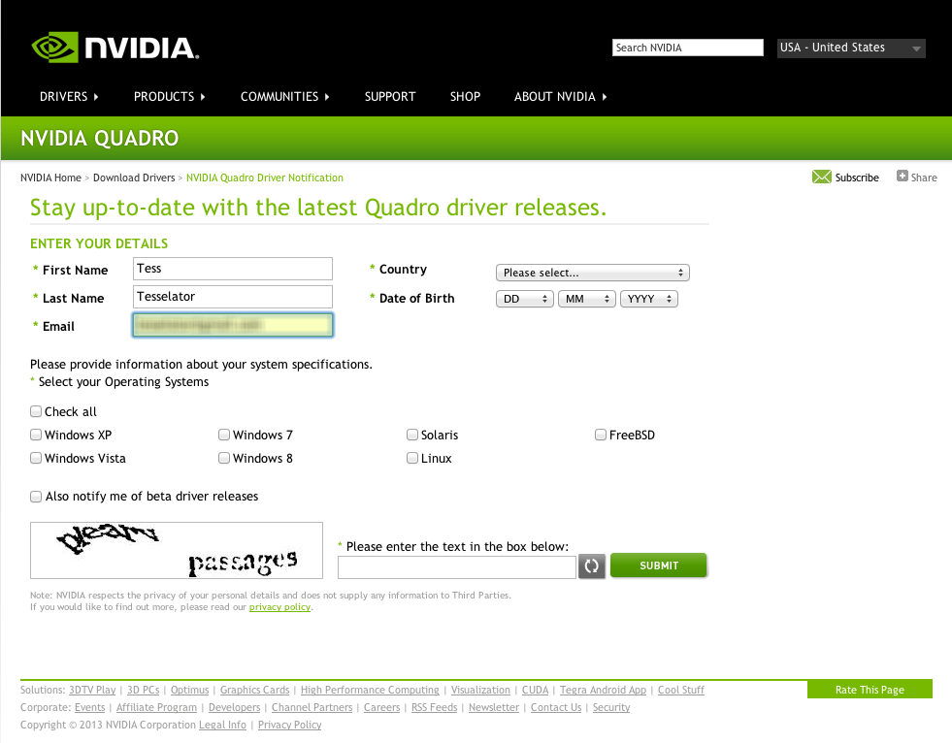Refresh the captcha image
The image size is (952, 743).
(591, 565)
